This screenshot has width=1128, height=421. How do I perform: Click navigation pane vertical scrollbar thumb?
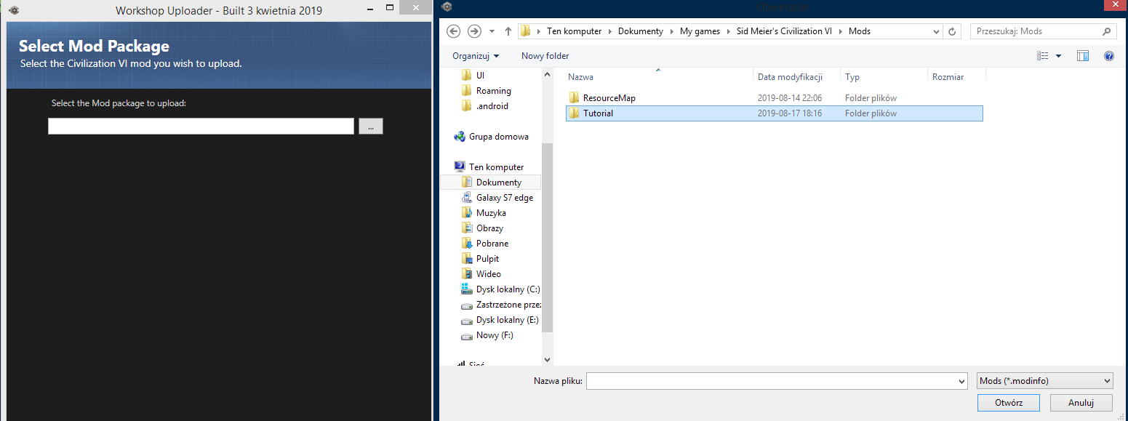[x=548, y=237]
